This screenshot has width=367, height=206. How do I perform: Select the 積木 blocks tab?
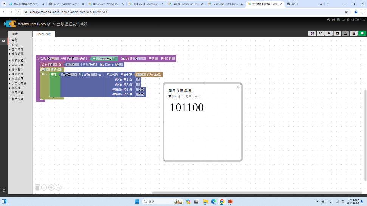pyautogui.click(x=15, y=34)
